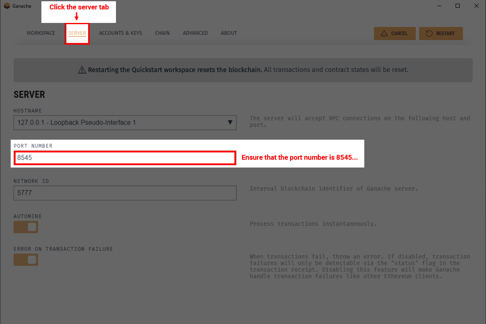Open the Workspace tab
The height and width of the screenshot is (324, 486).
(x=41, y=33)
